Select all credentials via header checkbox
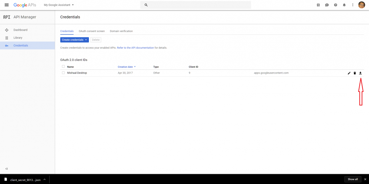Image resolution: width=369 pixels, height=184 pixels. pyautogui.click(x=63, y=67)
